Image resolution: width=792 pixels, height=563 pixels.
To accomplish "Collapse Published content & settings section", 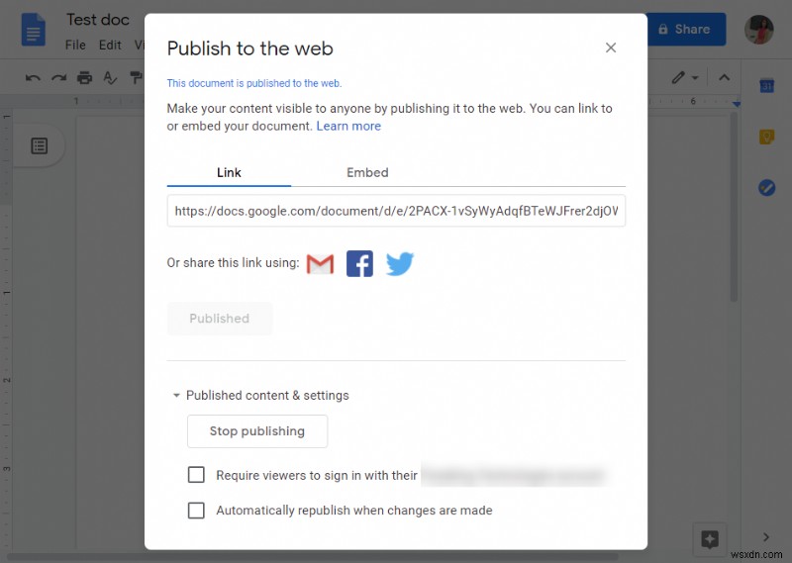I will 176,396.
